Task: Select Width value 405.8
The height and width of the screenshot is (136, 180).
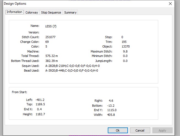Action: point(111,115)
